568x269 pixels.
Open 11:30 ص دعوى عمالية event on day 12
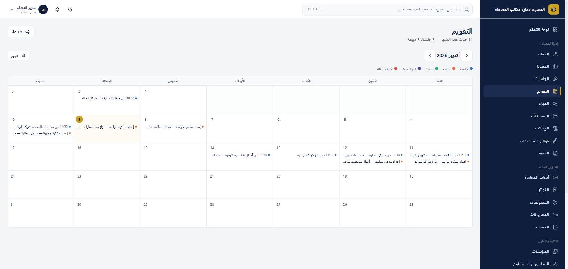[373, 155]
